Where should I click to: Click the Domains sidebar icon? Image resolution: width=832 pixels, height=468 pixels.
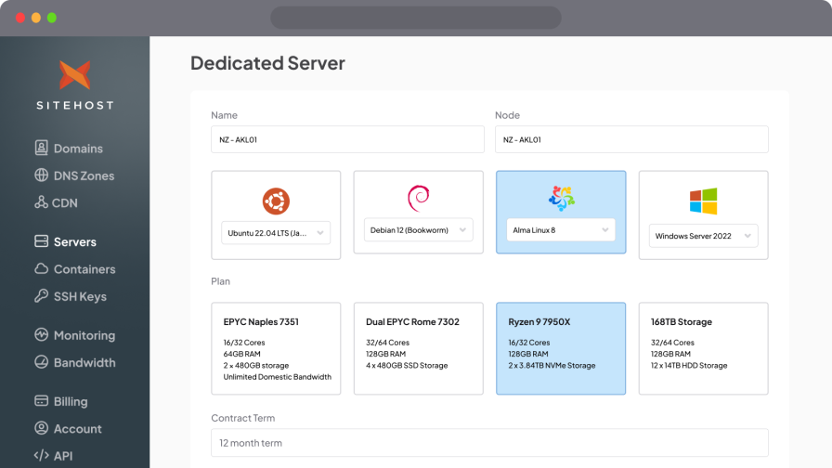pyautogui.click(x=42, y=148)
